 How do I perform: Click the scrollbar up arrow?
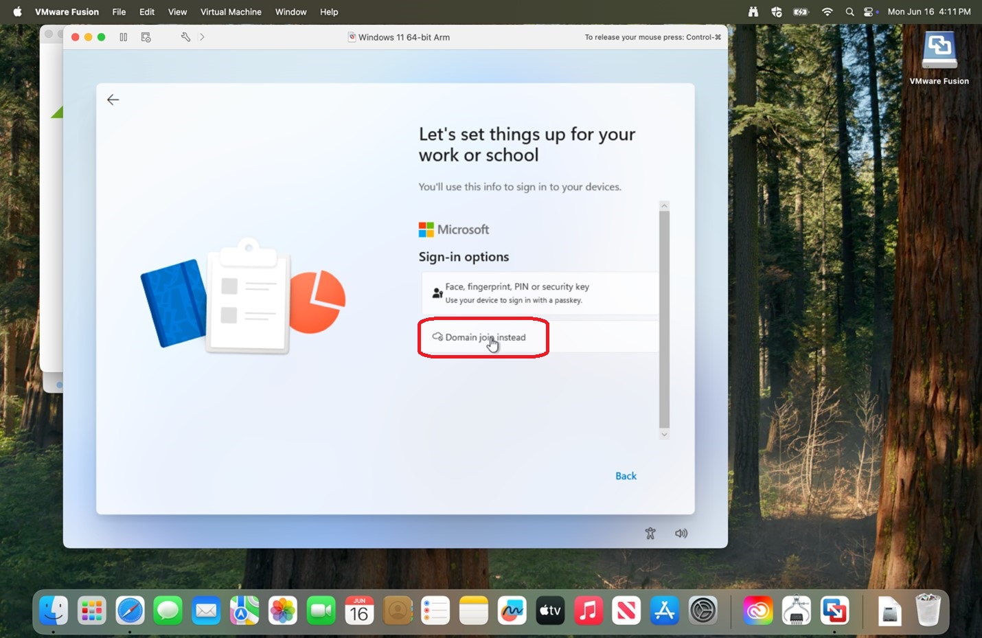point(664,206)
